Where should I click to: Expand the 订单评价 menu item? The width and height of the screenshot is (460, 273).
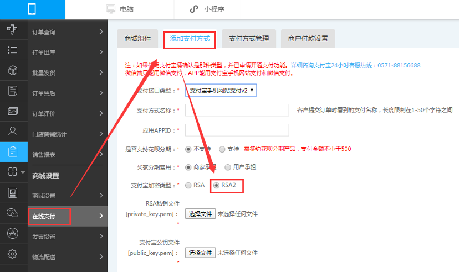(x=68, y=113)
